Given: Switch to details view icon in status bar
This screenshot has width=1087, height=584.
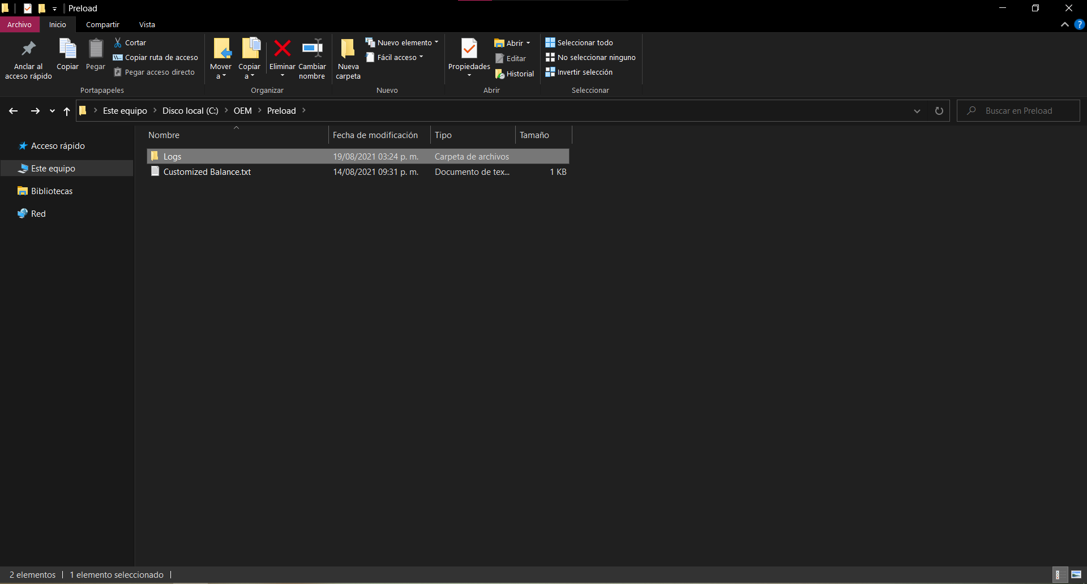Looking at the screenshot, I should (1059, 574).
